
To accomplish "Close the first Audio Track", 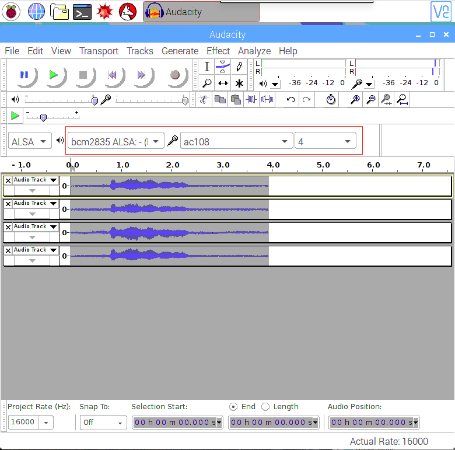I will pyautogui.click(x=8, y=180).
